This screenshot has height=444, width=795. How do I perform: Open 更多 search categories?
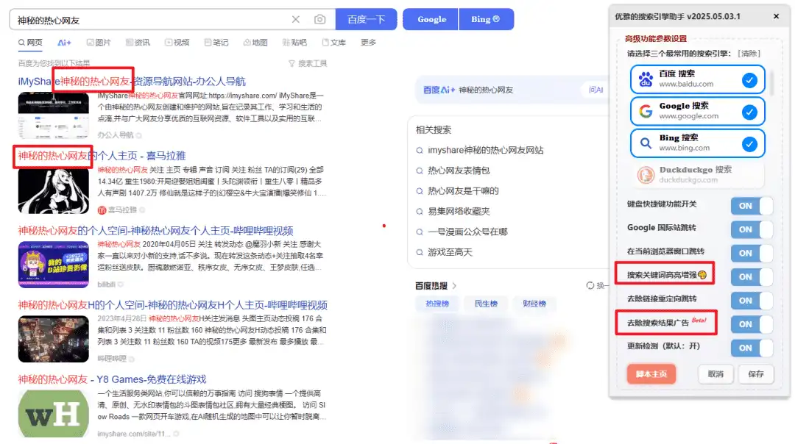click(x=368, y=43)
